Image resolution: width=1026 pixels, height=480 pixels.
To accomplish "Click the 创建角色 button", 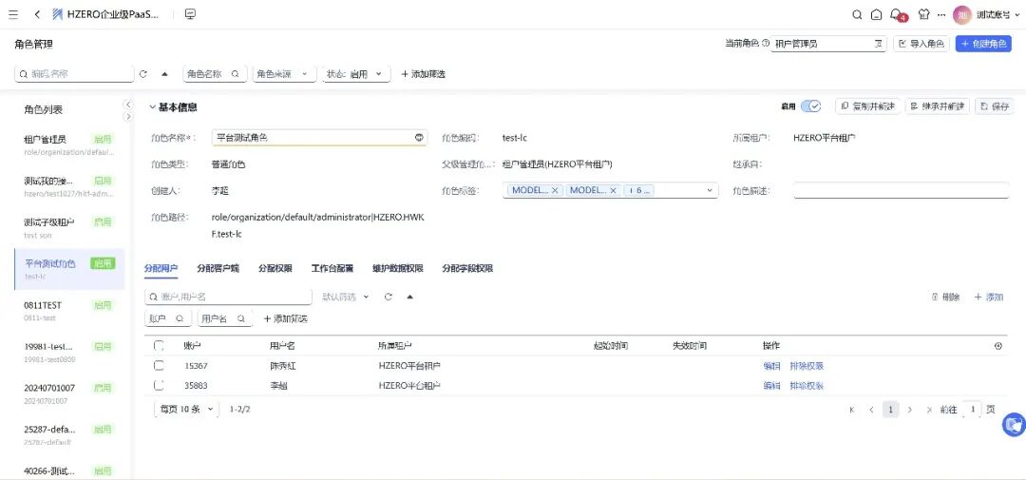I will click(x=983, y=44).
